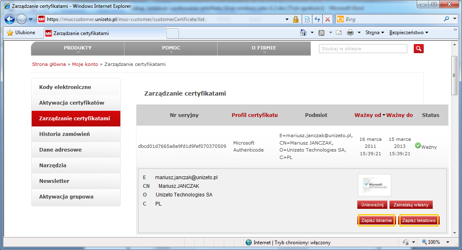
Task: Click the Stop loading X icon
Action: (327, 19)
